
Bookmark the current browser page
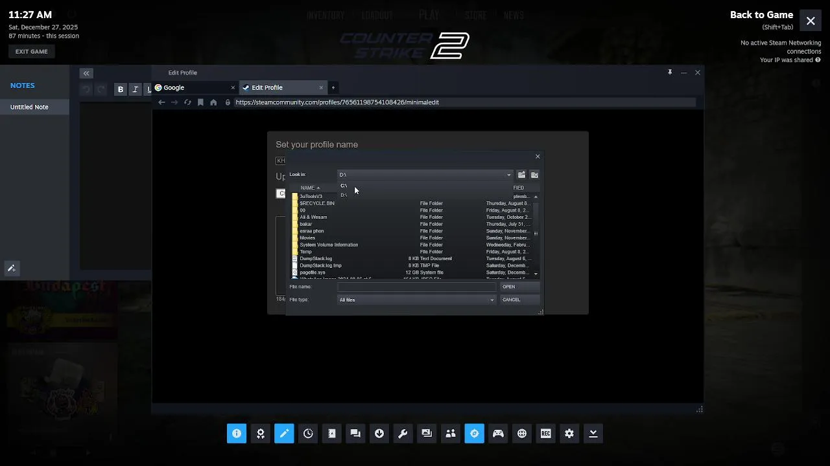point(200,102)
